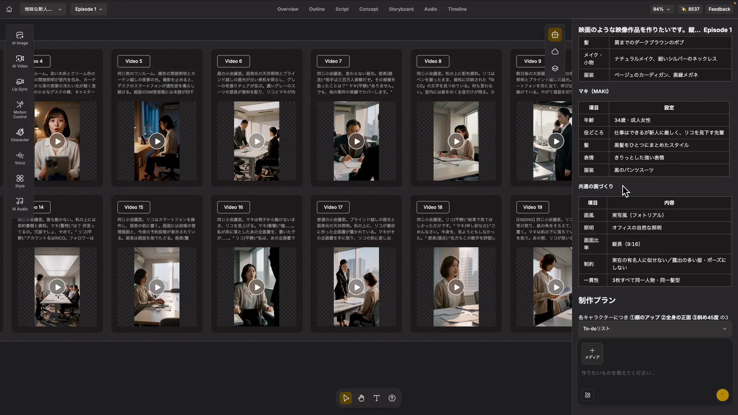Play the Video 5 clip
Image resolution: width=738 pixels, height=415 pixels.
157,141
